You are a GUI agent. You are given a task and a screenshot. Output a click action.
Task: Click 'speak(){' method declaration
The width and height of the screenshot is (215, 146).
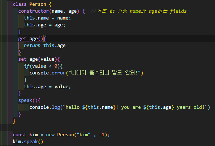(x=29, y=100)
